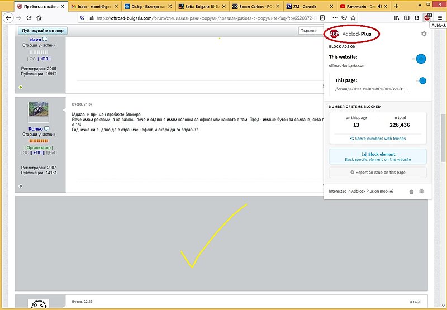Toggle ad blocking for This page
This screenshot has width=447, height=310.
(421, 80)
